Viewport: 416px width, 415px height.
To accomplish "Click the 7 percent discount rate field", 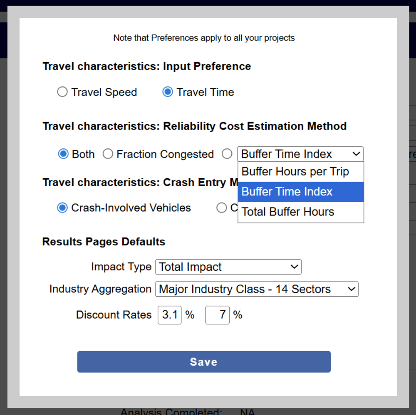I will pyautogui.click(x=217, y=315).
